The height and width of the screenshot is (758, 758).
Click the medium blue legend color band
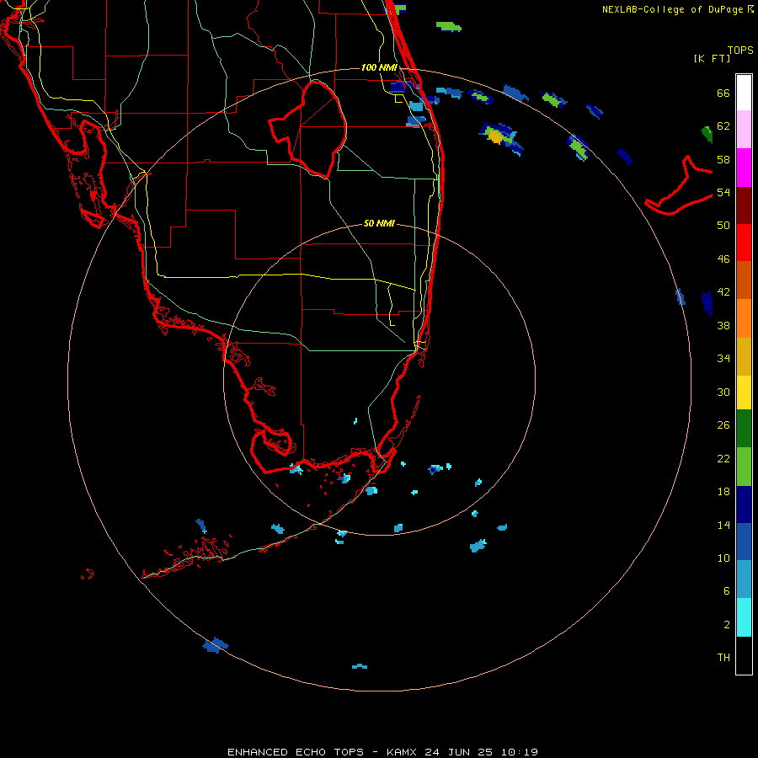click(744, 542)
